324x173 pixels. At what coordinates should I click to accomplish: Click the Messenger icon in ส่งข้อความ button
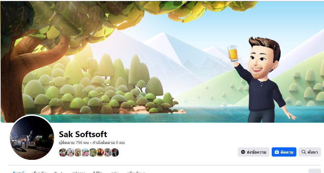click(243, 152)
